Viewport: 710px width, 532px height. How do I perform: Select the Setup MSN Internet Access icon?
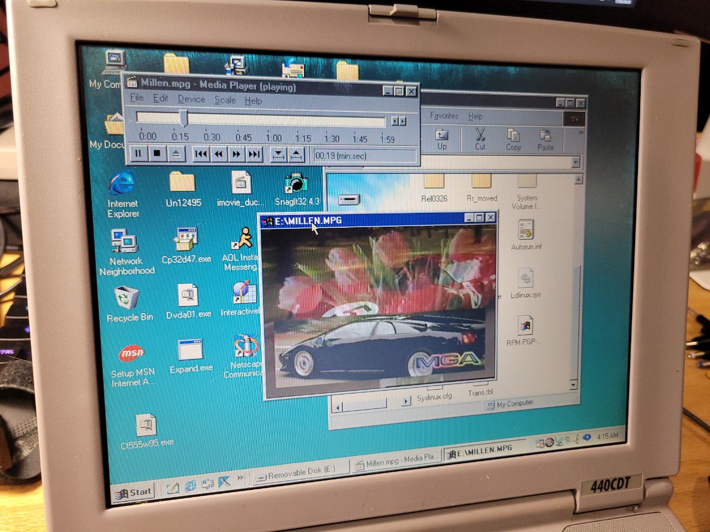tap(133, 366)
